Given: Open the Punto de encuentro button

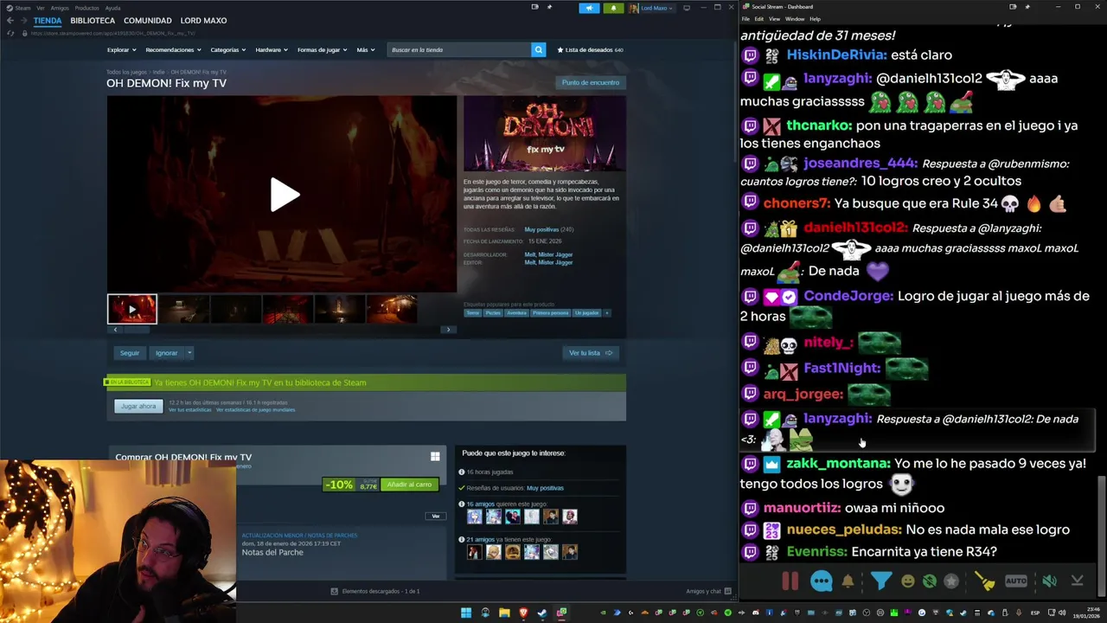Looking at the screenshot, I should 591,82.
